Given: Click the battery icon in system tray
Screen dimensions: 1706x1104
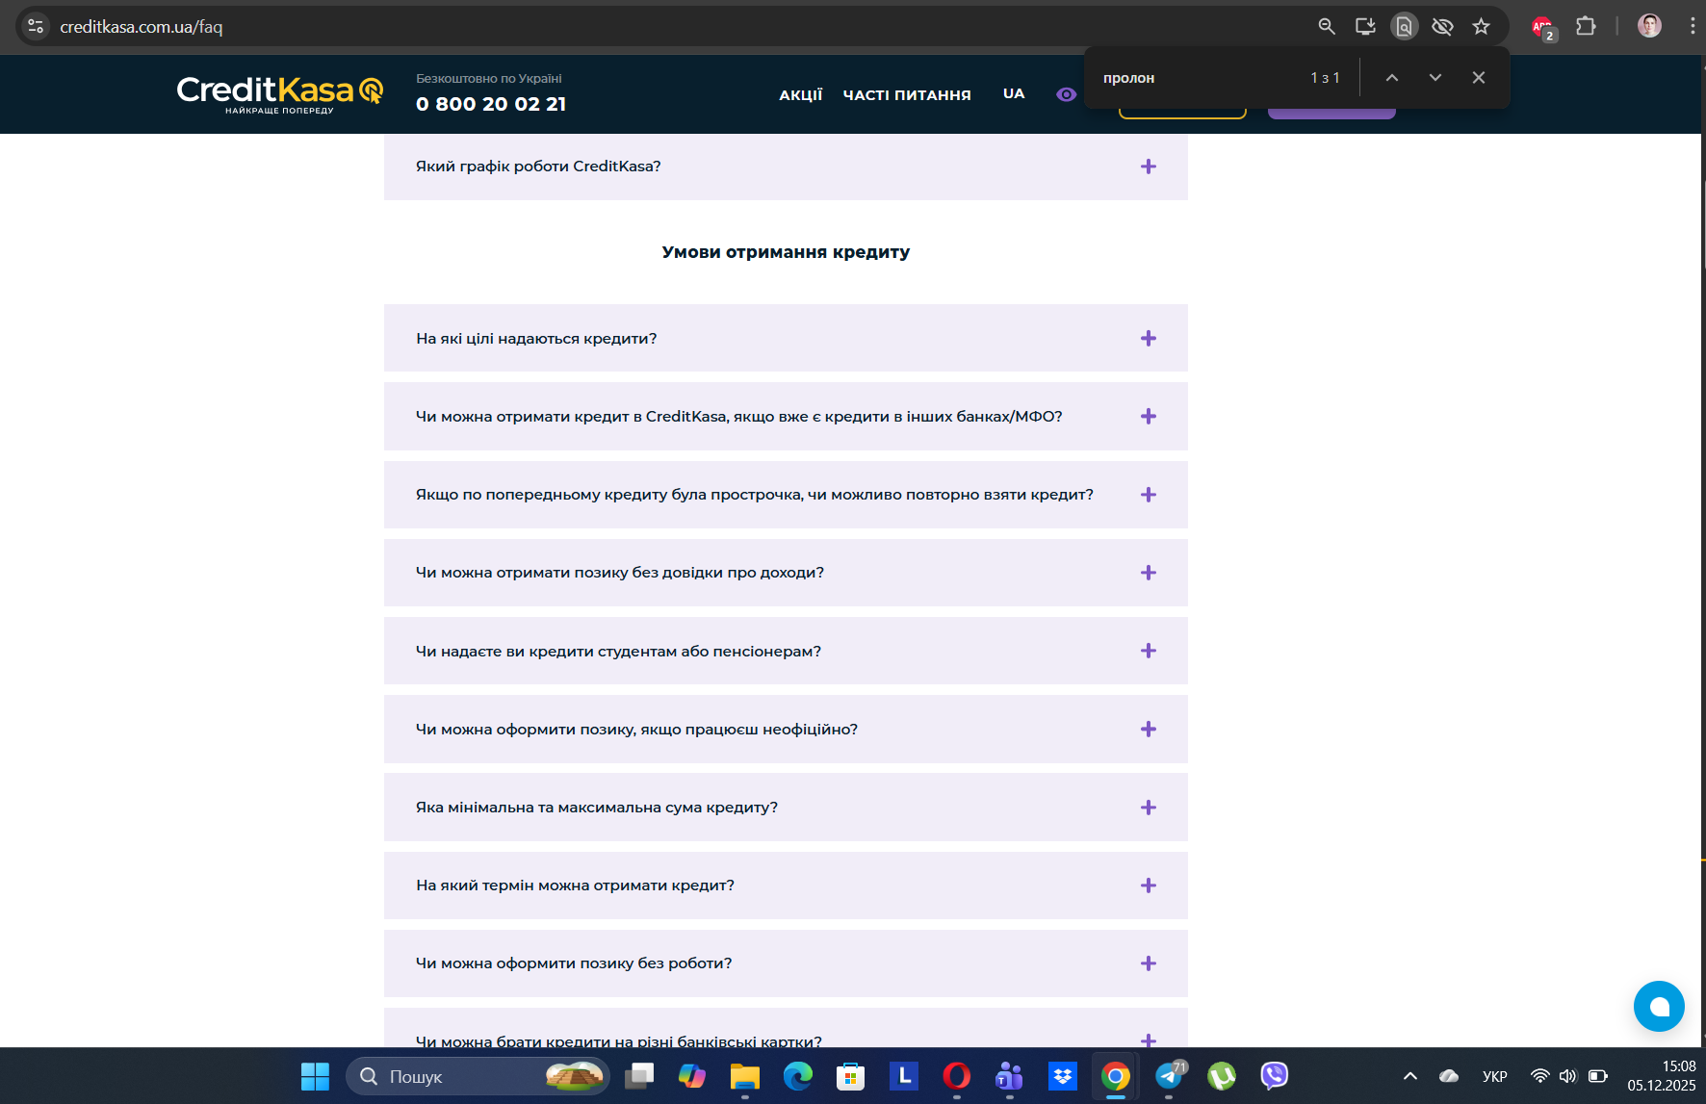Looking at the screenshot, I should click(x=1598, y=1076).
